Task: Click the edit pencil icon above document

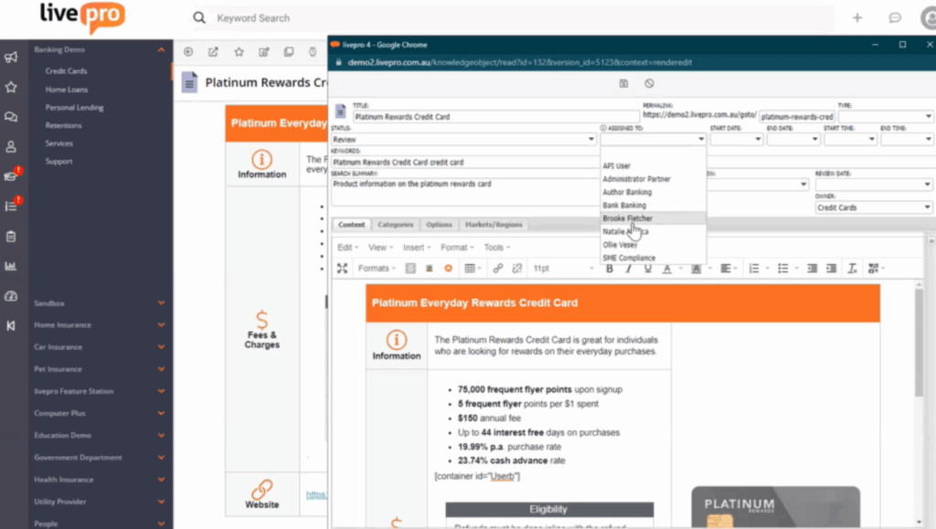Action: 263,52
